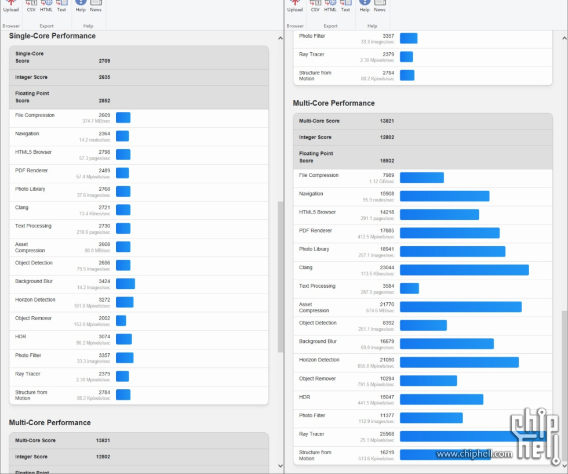Image resolution: width=568 pixels, height=474 pixels.
Task: Select multi-core Floating Point Score 15932
Action: point(387,161)
